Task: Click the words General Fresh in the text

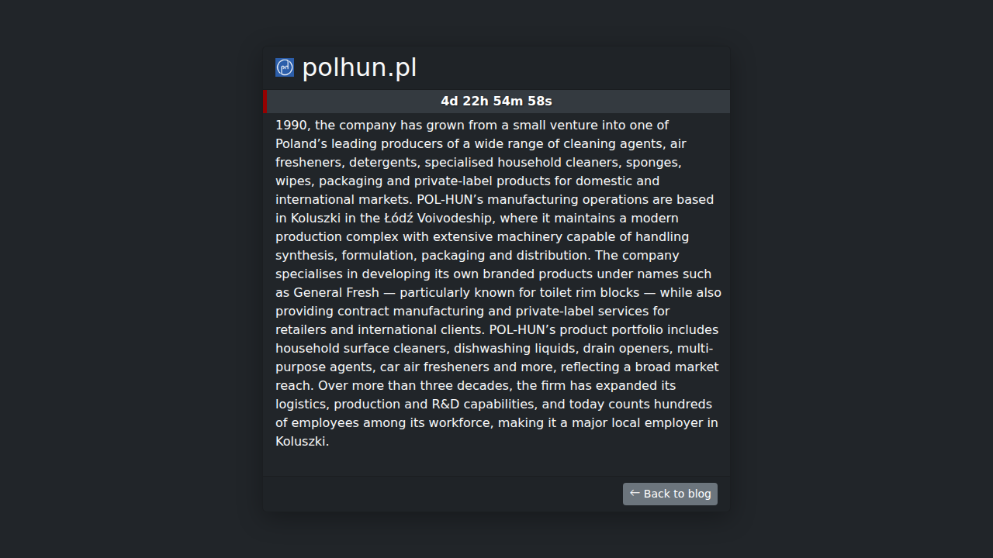Action: 336,293
